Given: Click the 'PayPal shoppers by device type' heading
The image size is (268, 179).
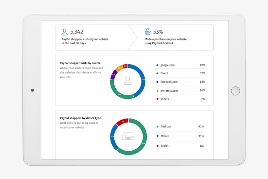Looking at the screenshot, I should pos(80,118).
